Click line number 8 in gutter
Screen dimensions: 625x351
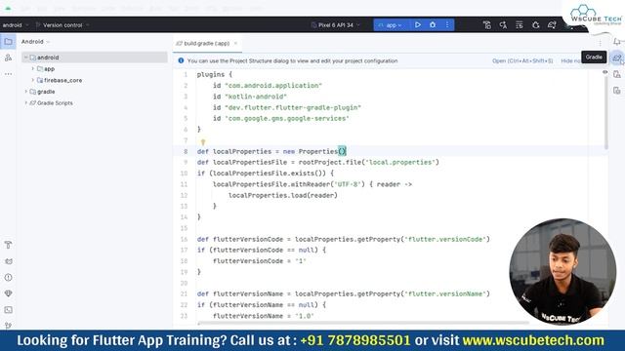click(x=186, y=151)
